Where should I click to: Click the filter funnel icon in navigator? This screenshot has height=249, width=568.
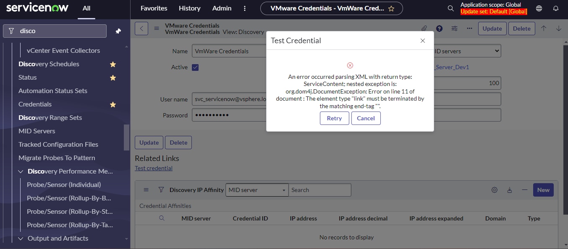point(11,31)
